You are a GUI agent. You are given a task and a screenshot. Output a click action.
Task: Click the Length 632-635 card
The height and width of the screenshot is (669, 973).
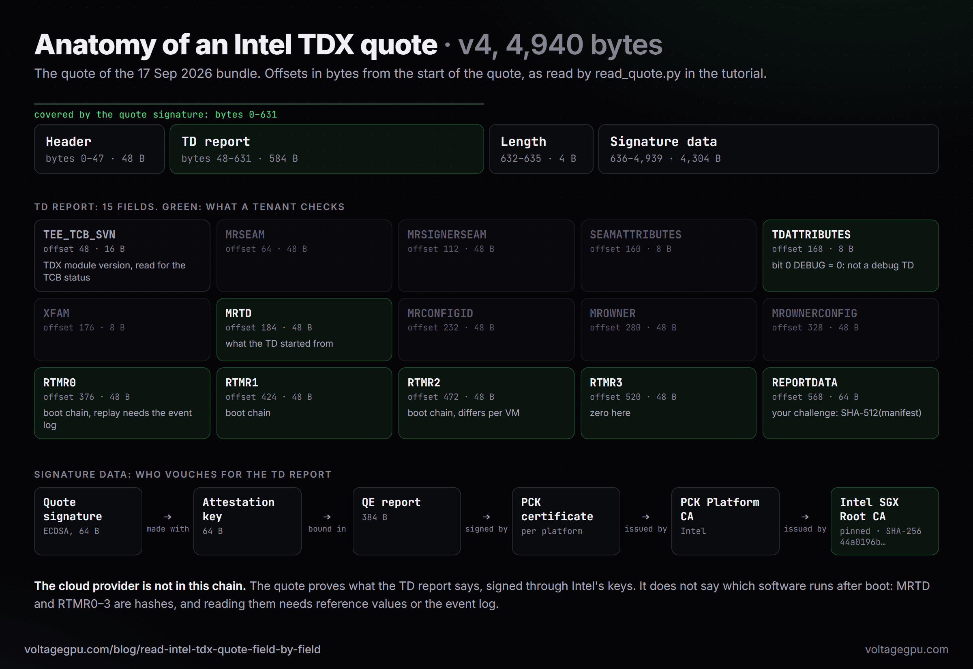(x=541, y=149)
